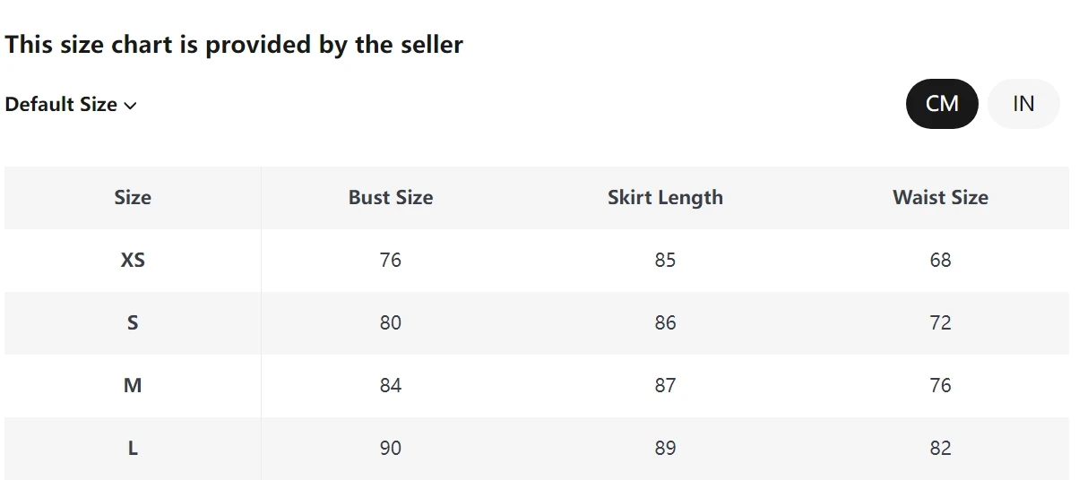
Task: Click XS waist size value 68
Action: (x=940, y=261)
